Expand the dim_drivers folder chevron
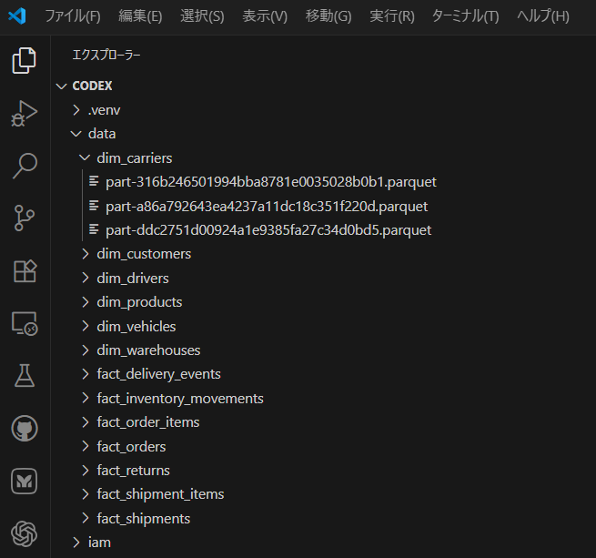The width and height of the screenshot is (596, 558). (86, 278)
